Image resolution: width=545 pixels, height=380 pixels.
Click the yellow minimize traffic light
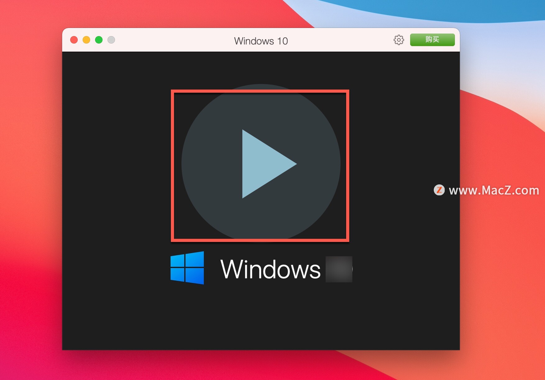(86, 40)
